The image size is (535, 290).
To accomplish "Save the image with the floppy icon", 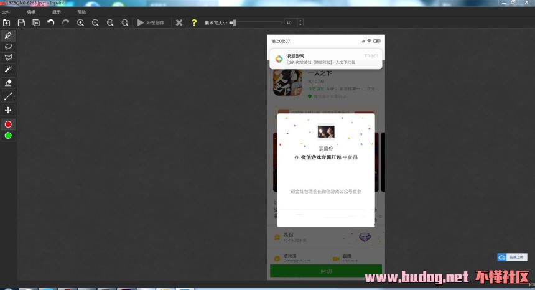I will click(x=21, y=23).
